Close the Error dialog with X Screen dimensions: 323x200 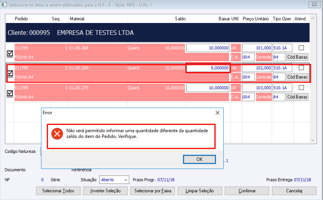click(217, 113)
